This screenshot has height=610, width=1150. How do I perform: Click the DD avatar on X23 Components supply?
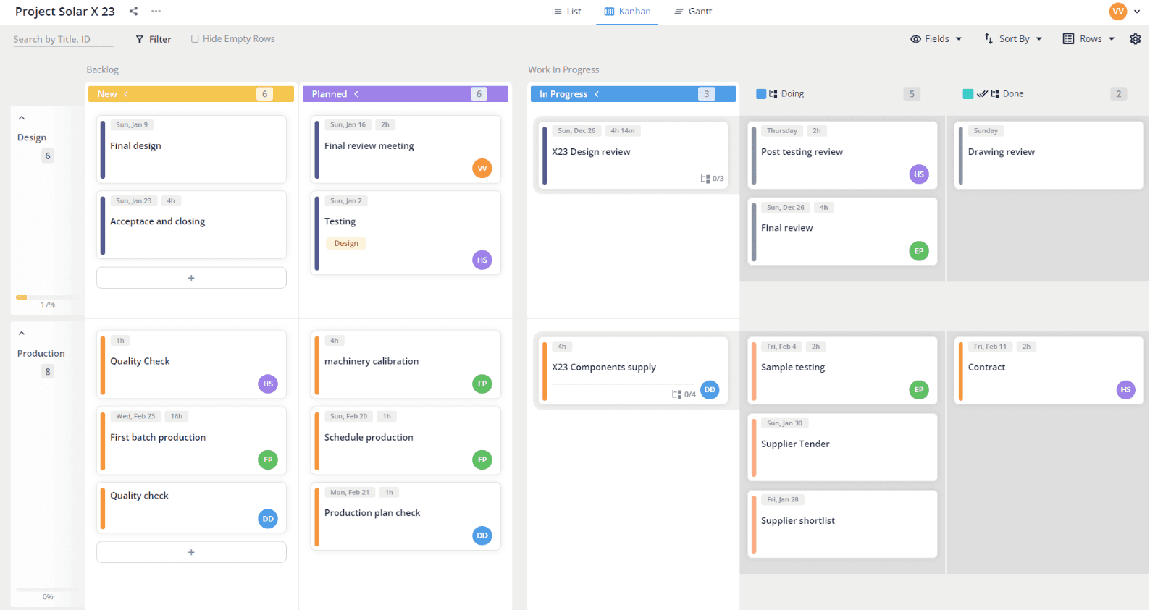click(x=710, y=390)
